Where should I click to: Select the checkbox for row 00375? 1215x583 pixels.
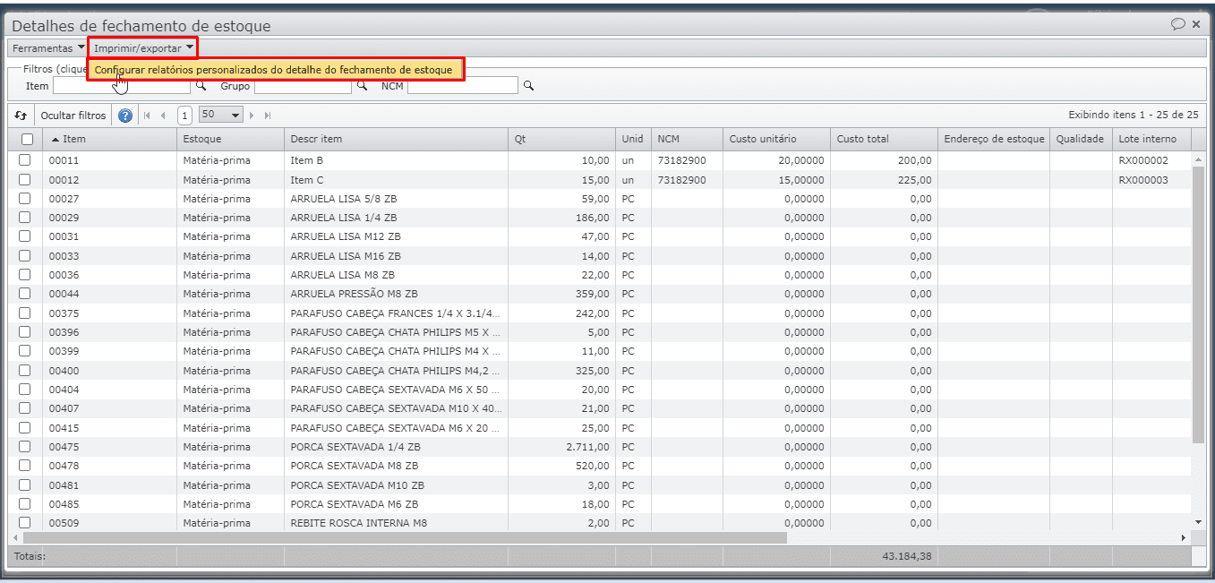25,313
